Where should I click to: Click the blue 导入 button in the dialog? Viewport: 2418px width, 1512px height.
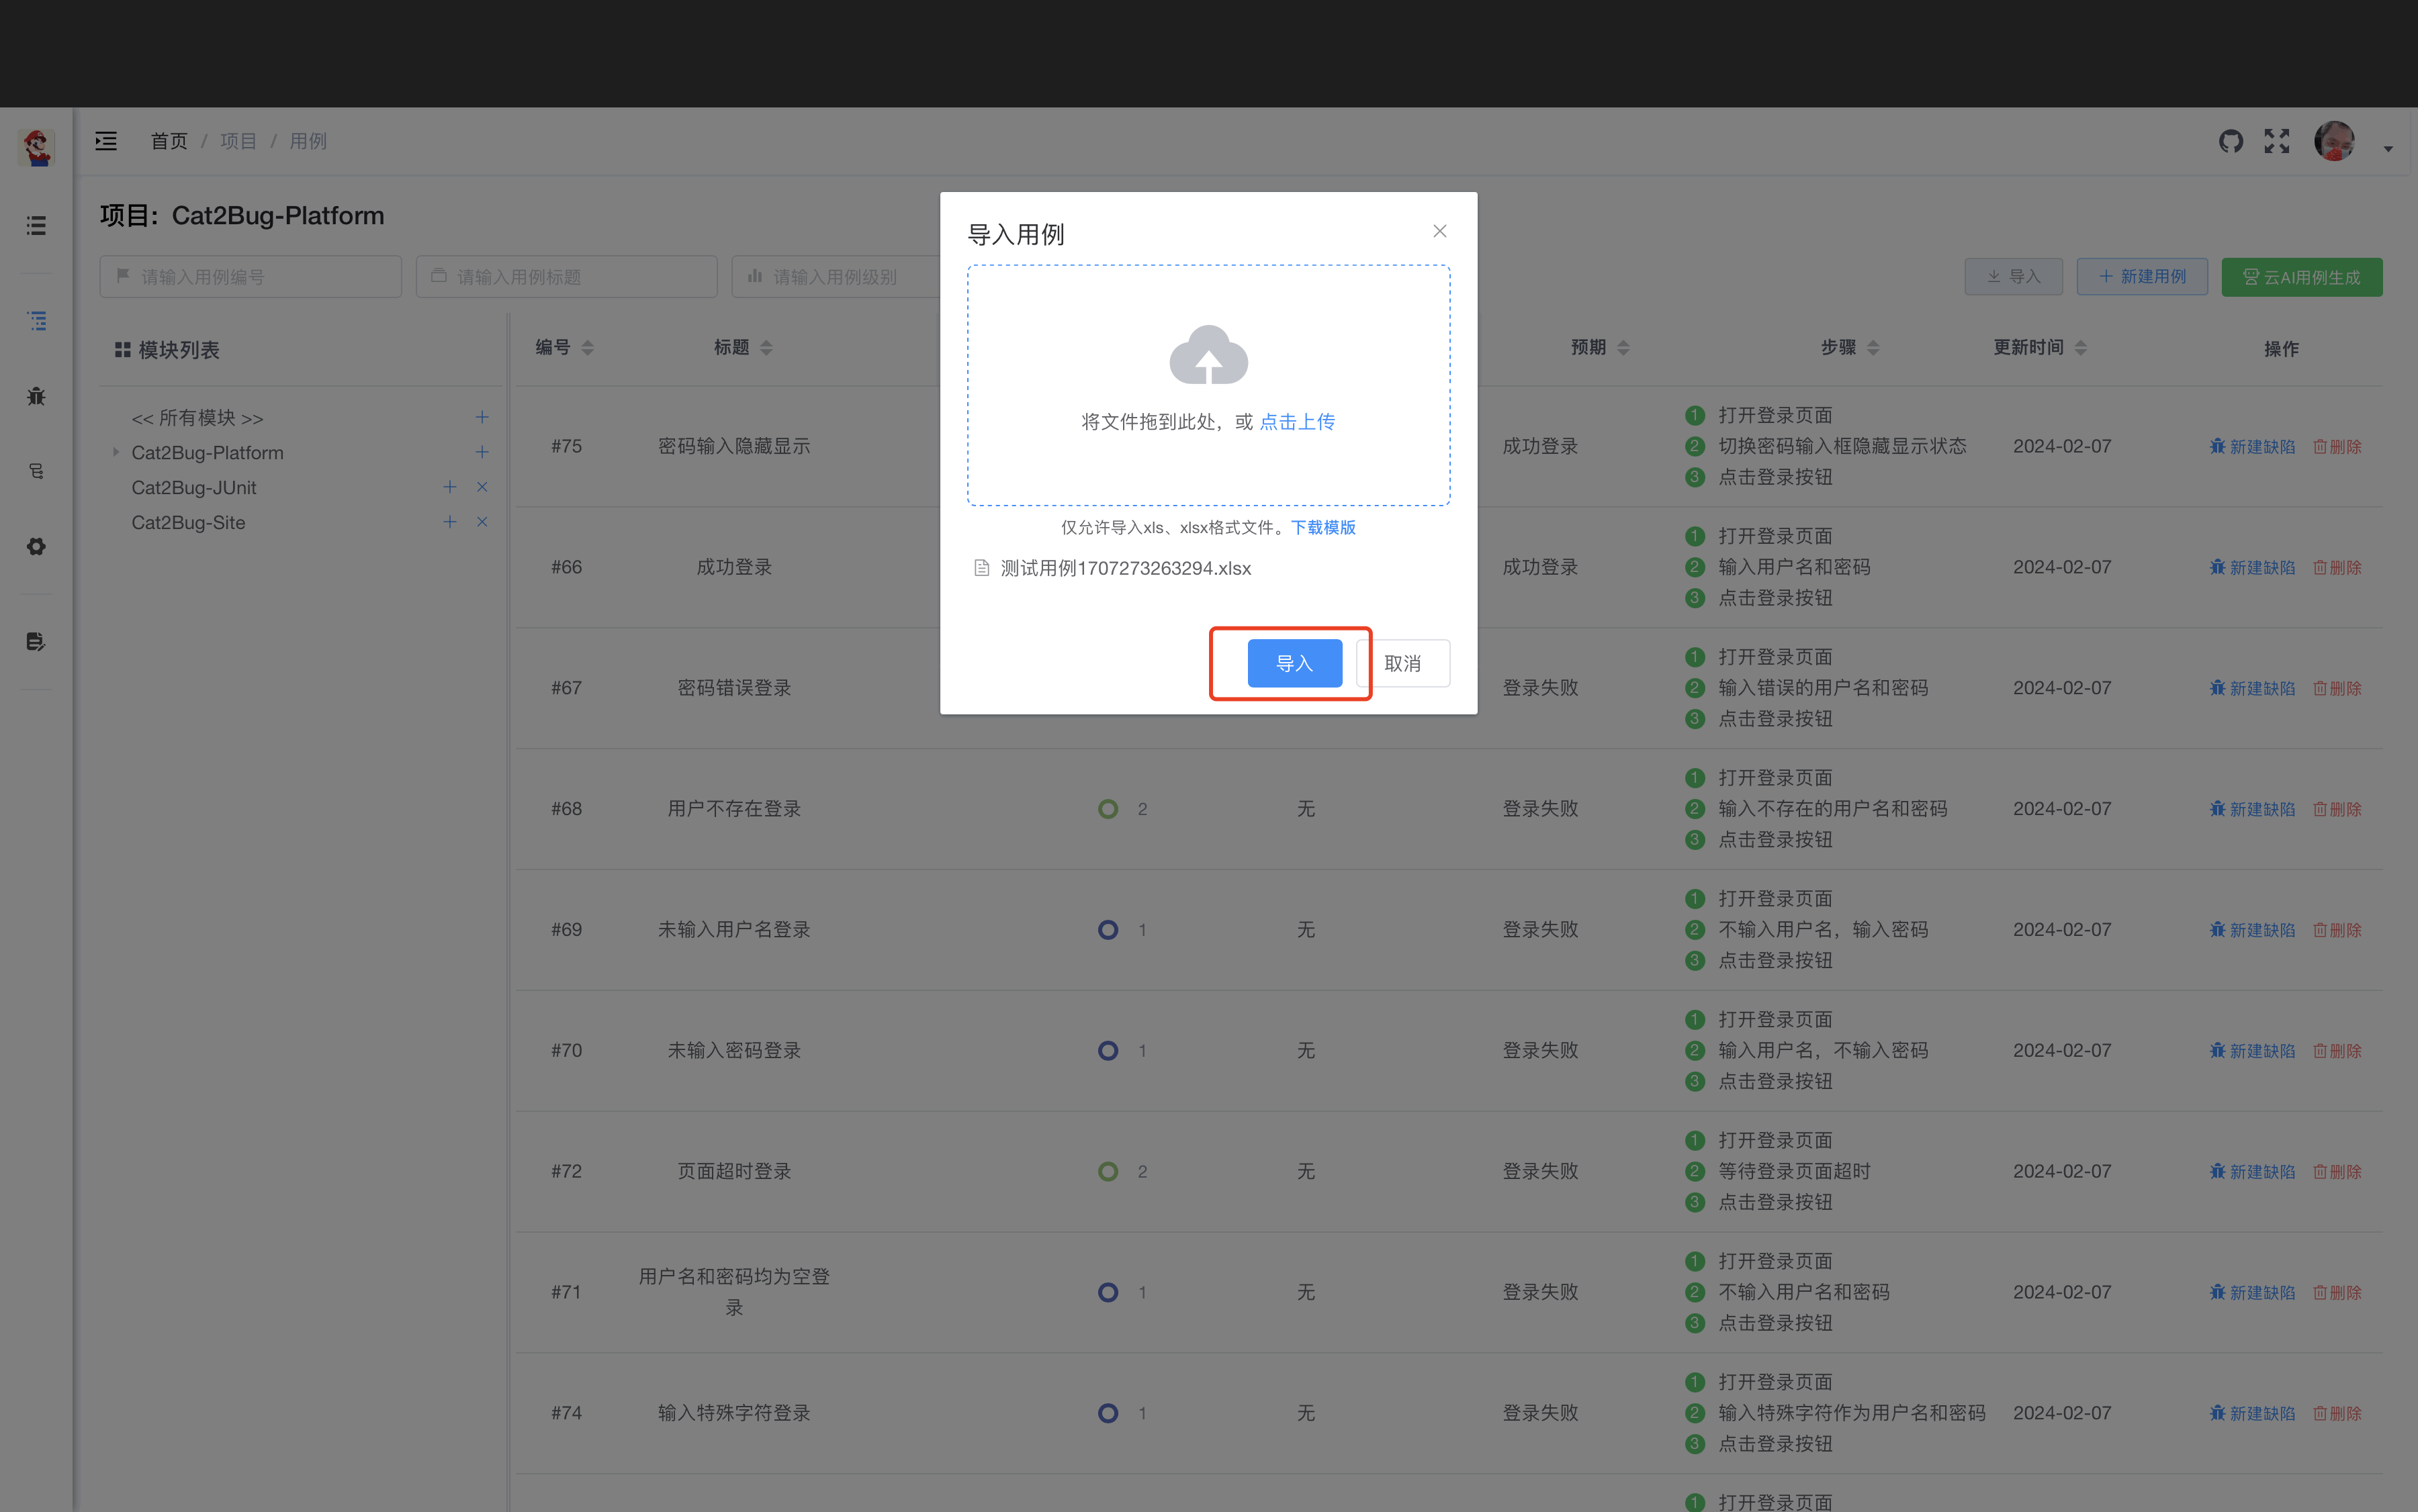(1294, 663)
